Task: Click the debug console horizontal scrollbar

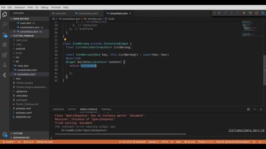Action: pyautogui.click(x=120, y=134)
